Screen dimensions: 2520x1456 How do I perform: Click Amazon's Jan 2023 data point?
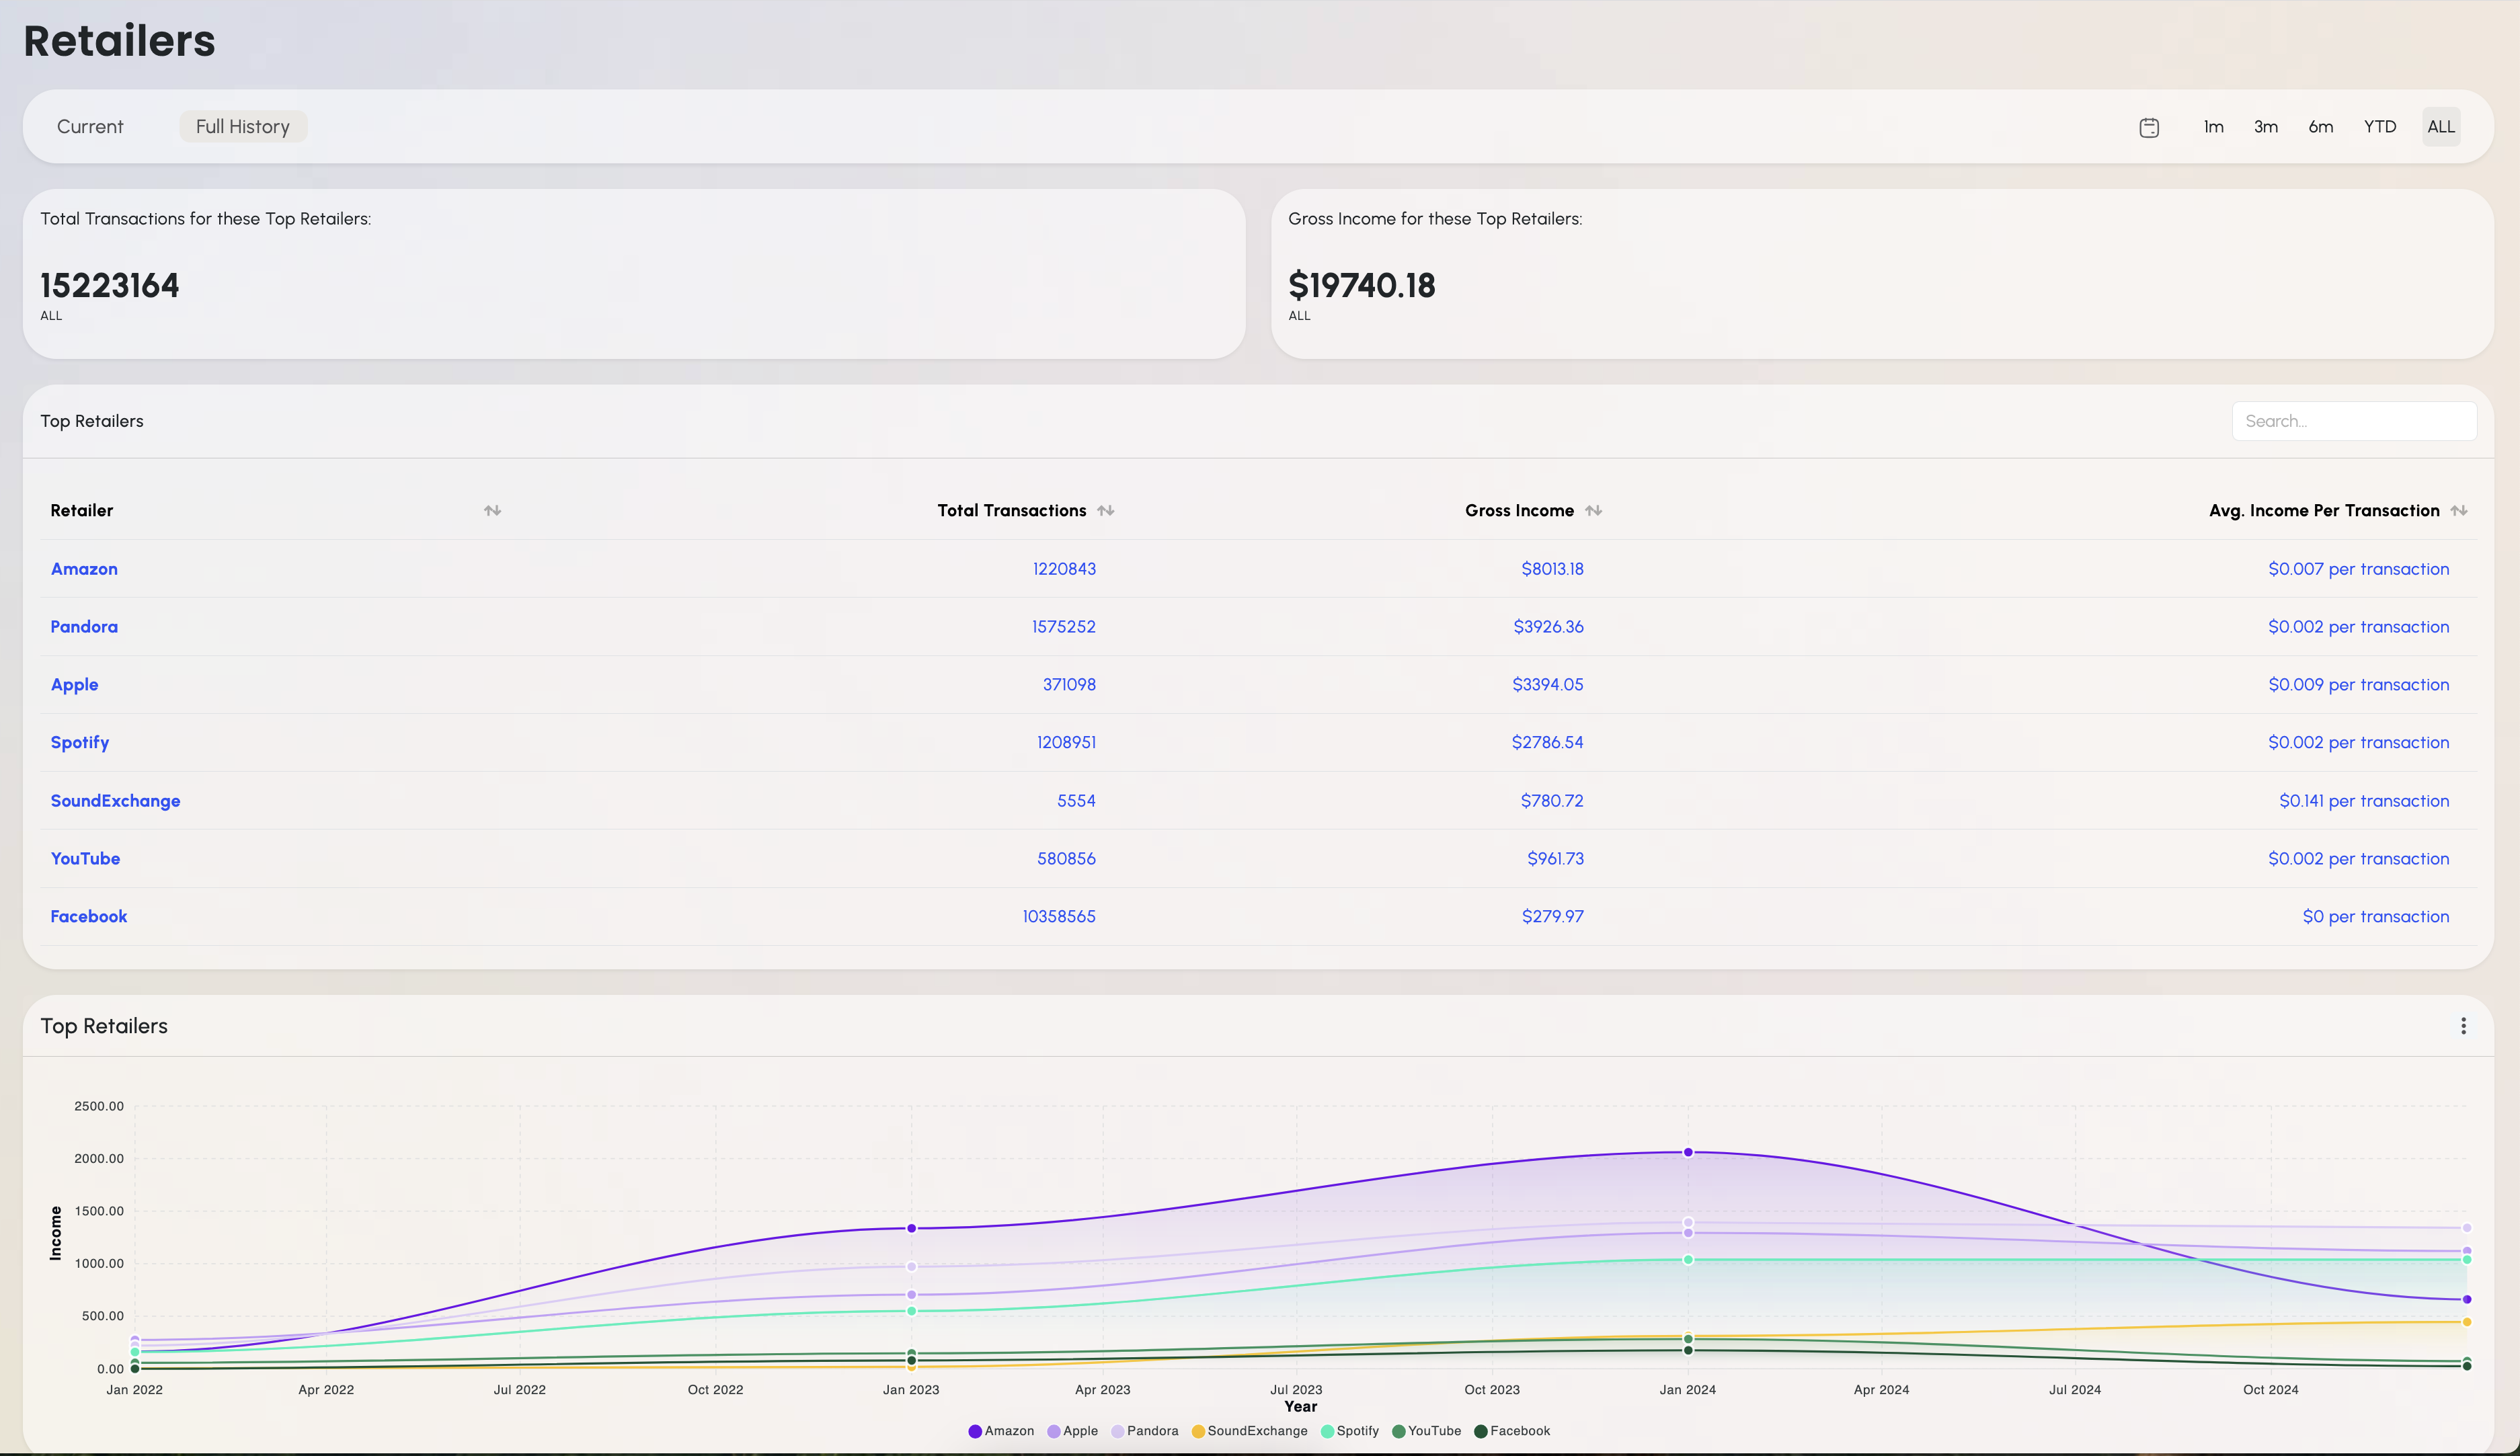(x=911, y=1229)
